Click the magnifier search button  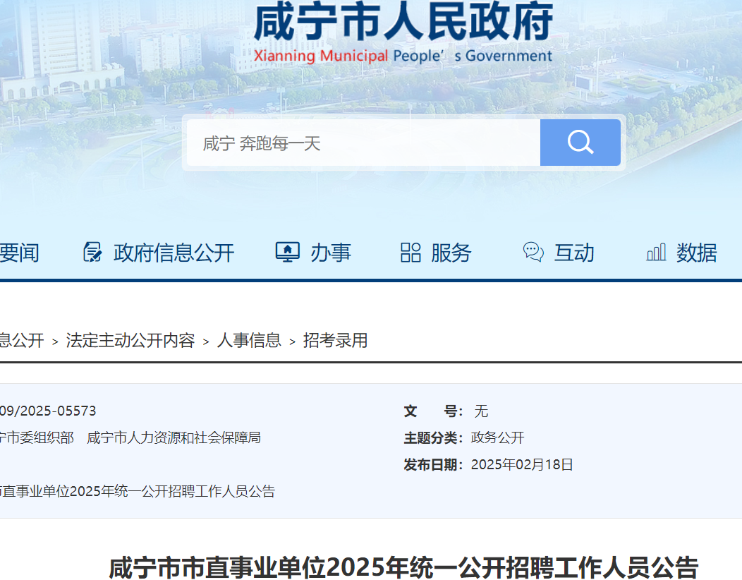580,143
